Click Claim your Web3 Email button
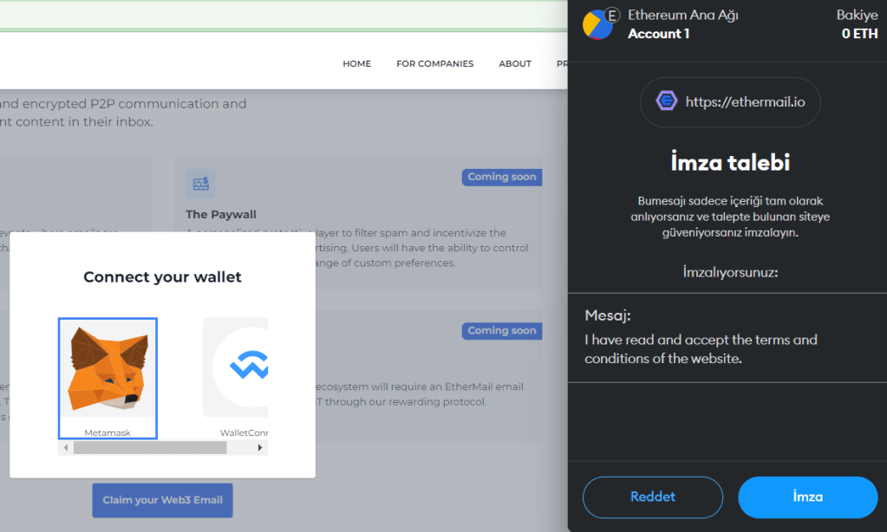Screen dimensions: 887x532 162,500
